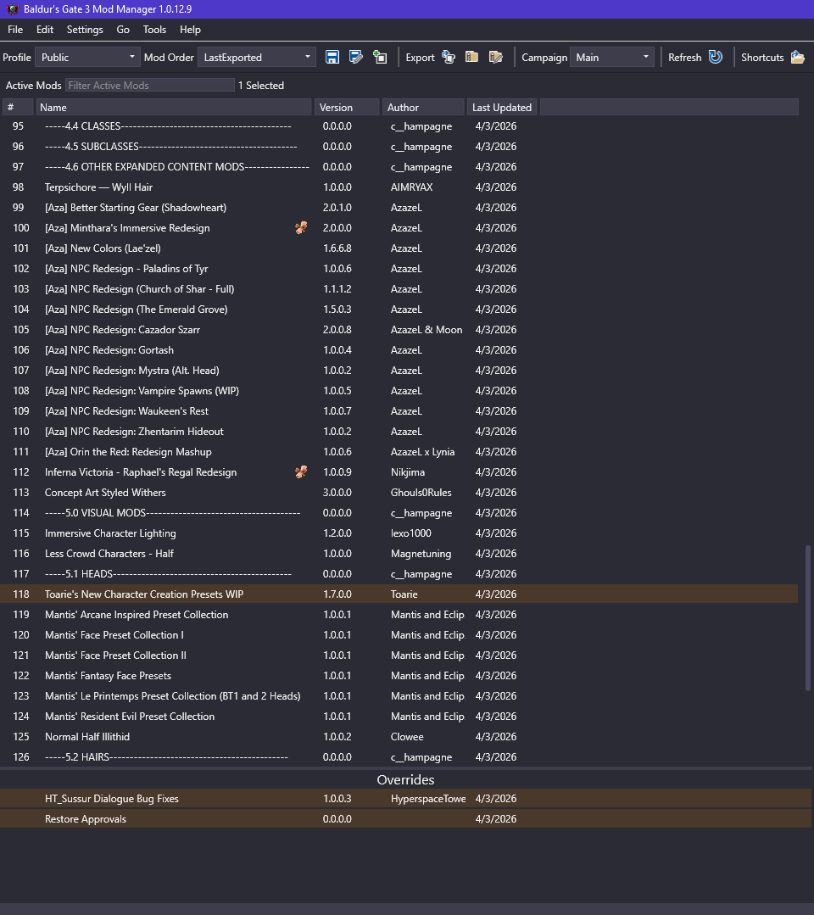Open the Profile dropdown showing Public
The height and width of the screenshot is (915, 814).
[87, 57]
